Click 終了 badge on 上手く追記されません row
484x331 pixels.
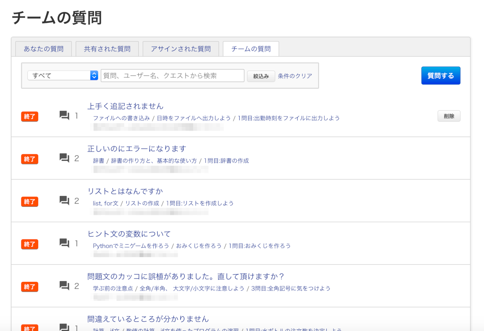point(29,117)
